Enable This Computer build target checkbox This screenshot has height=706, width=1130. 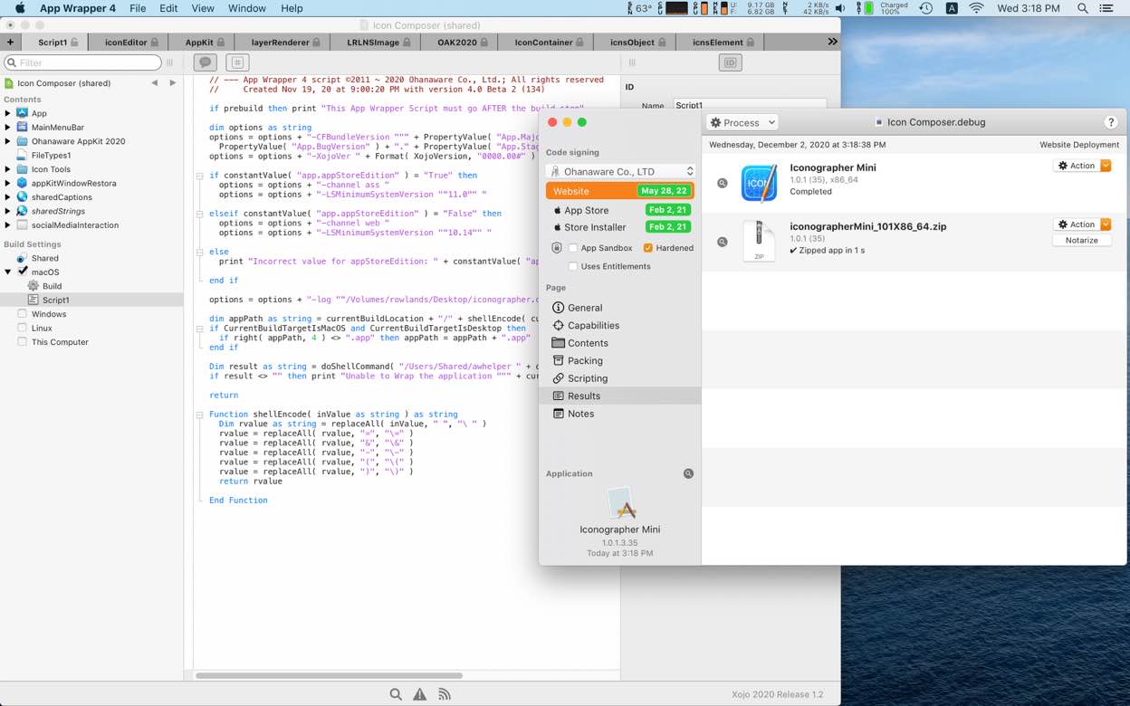(23, 342)
